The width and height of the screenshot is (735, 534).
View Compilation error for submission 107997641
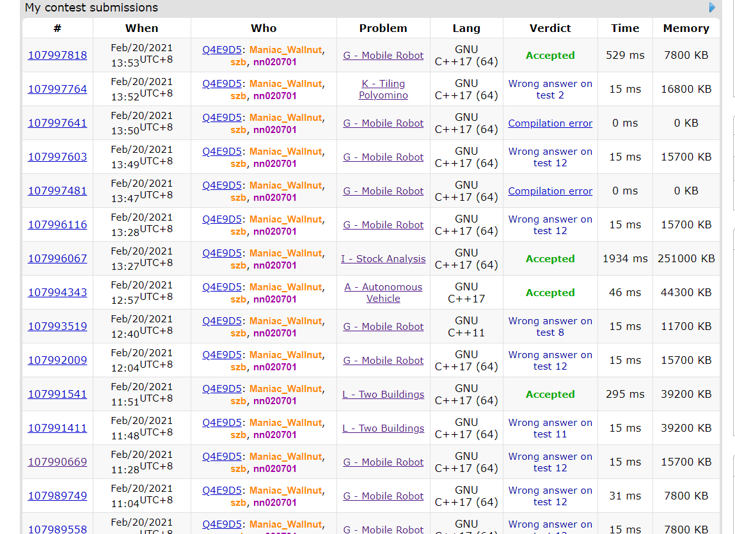(x=550, y=123)
